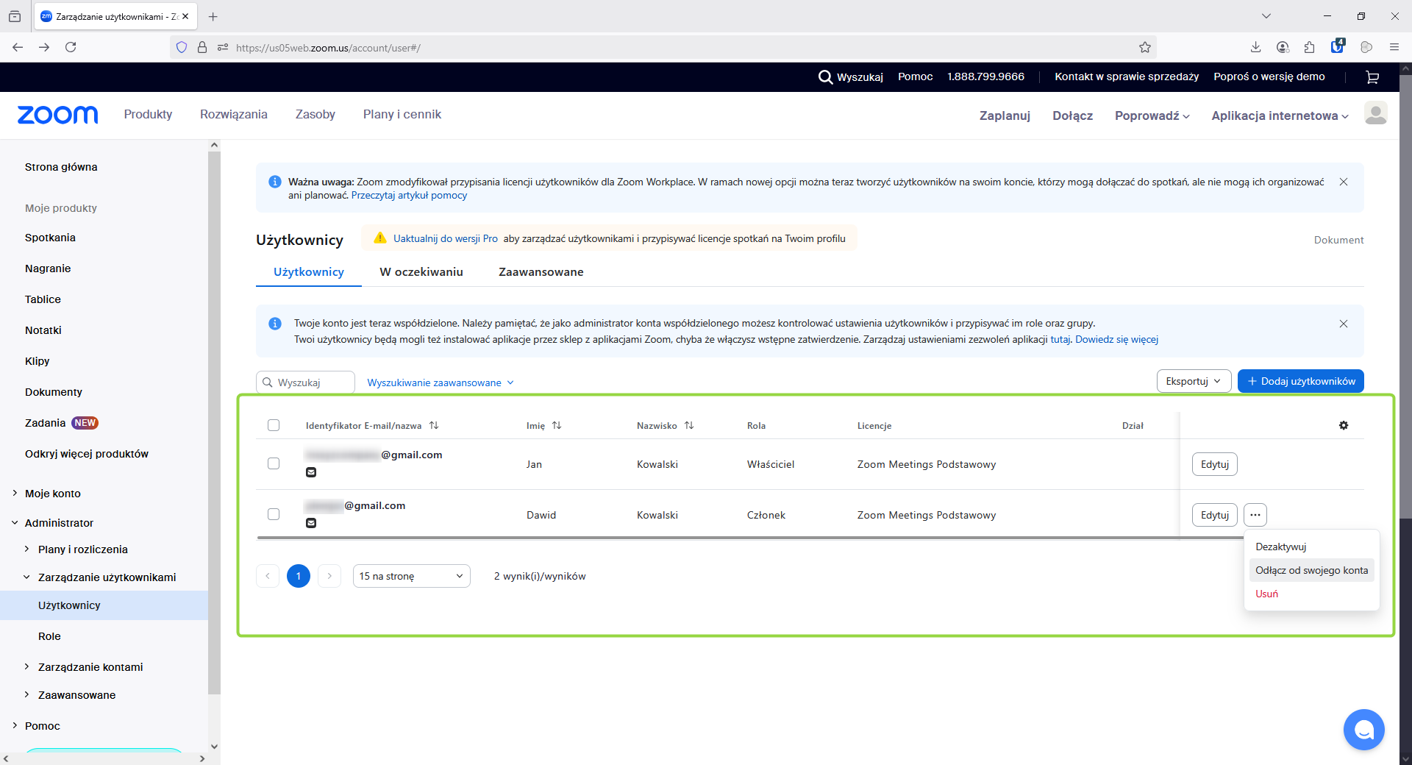This screenshot has height=765, width=1412.
Task: Dismiss the shared account info banner
Action: tap(1344, 324)
